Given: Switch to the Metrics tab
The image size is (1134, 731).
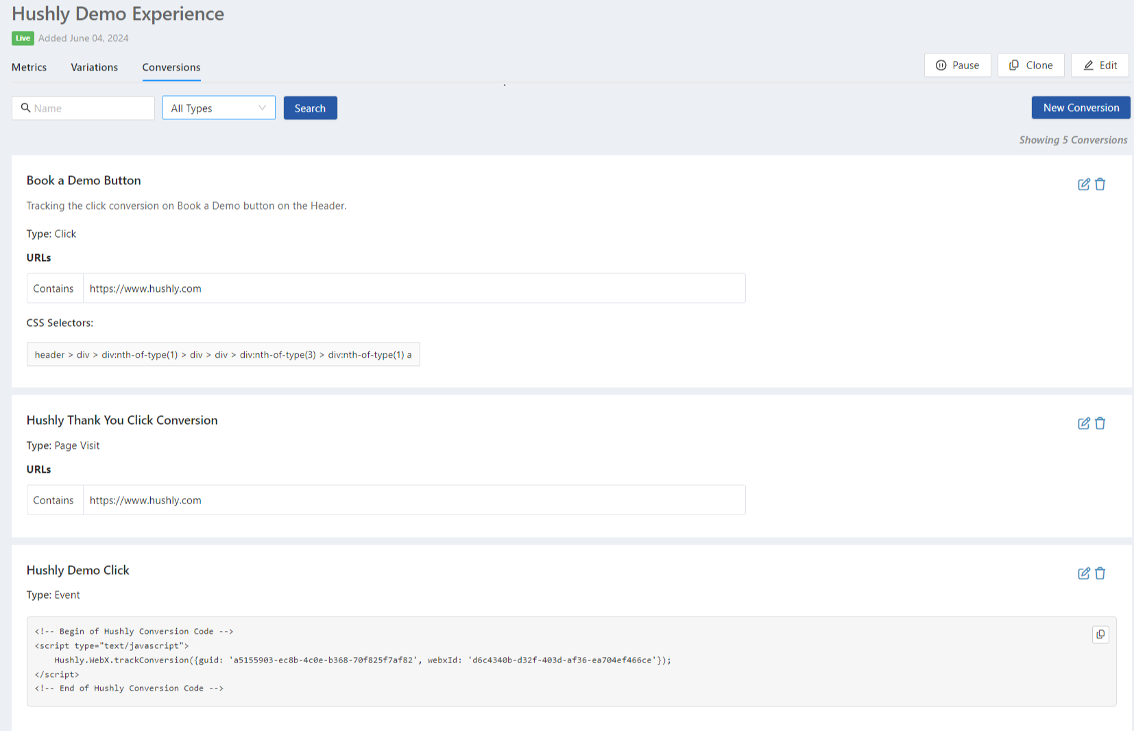Looking at the screenshot, I should point(29,67).
